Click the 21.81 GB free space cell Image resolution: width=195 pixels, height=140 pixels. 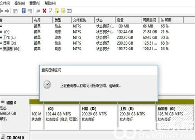point(150,32)
